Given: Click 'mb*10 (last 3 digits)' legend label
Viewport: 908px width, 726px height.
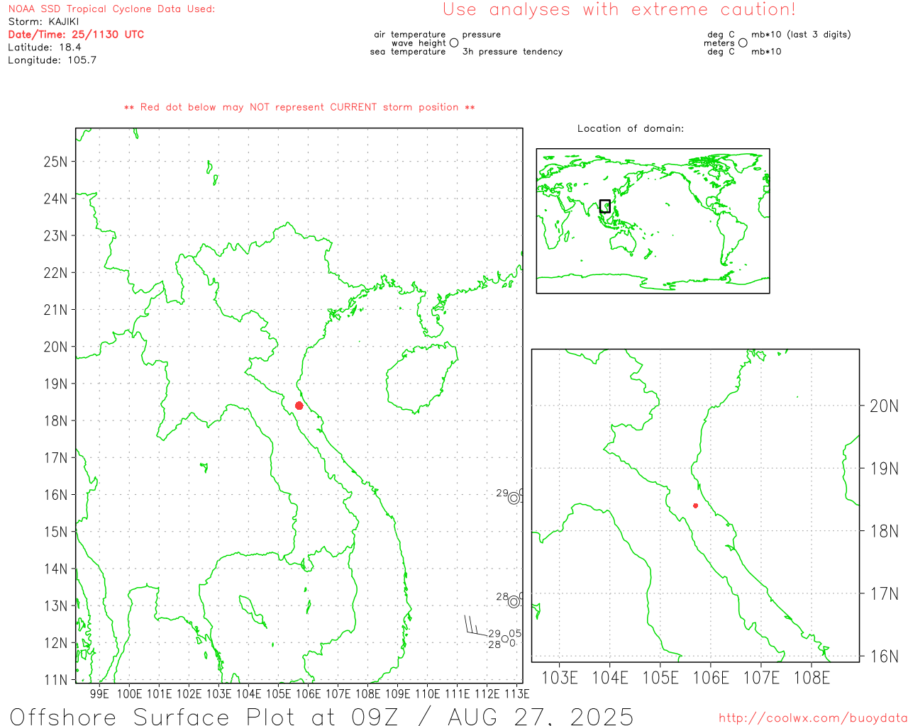Looking at the screenshot, I should point(801,34).
